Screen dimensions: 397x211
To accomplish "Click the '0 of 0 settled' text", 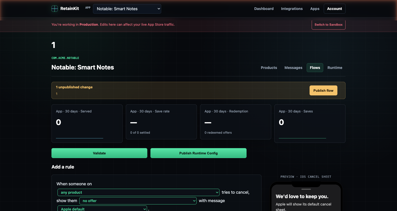I will click(140, 133).
